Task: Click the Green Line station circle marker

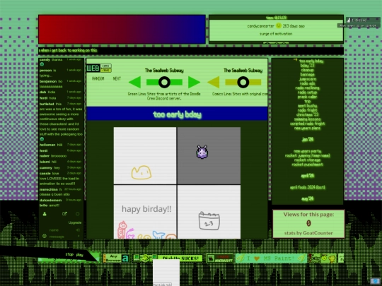Action: 164,82
